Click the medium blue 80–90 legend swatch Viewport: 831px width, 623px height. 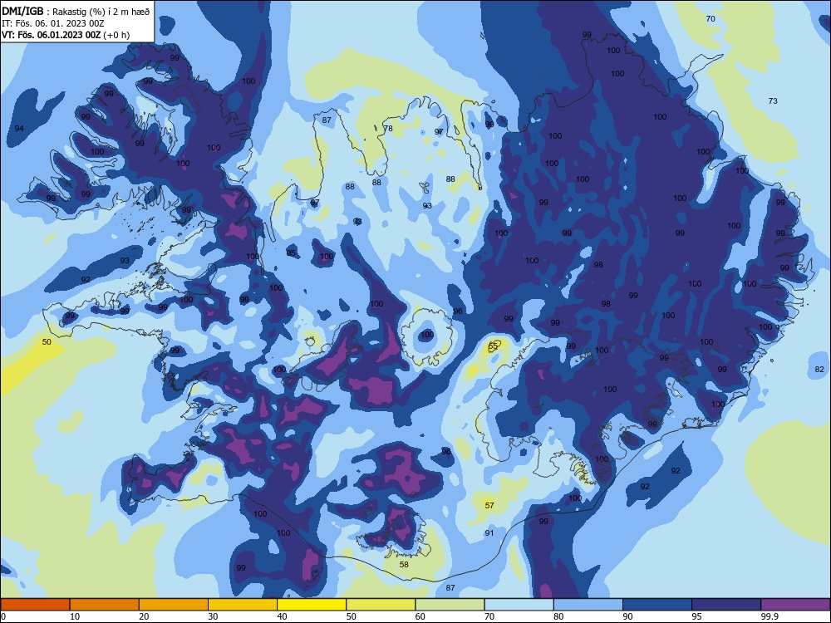pos(588,605)
